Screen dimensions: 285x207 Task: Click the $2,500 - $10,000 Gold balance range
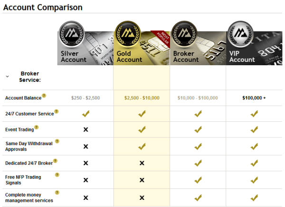142,98
